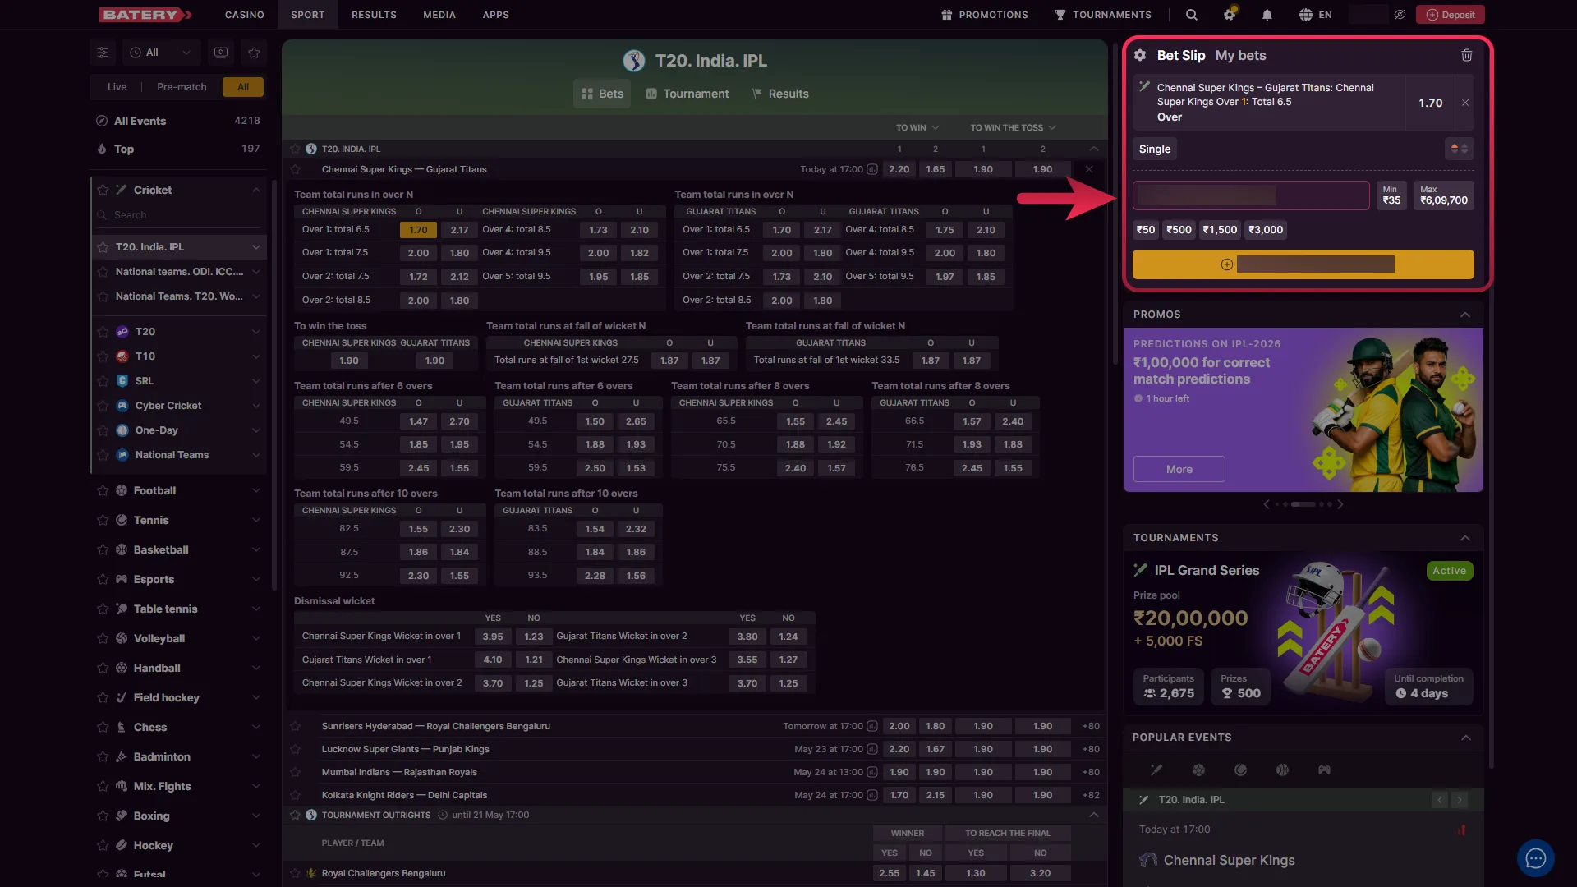Open the time filter All dropdown

(161, 53)
